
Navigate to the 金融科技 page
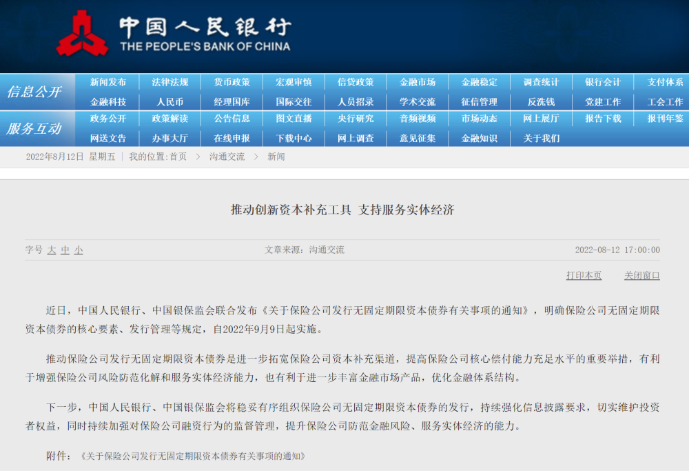pyautogui.click(x=108, y=101)
